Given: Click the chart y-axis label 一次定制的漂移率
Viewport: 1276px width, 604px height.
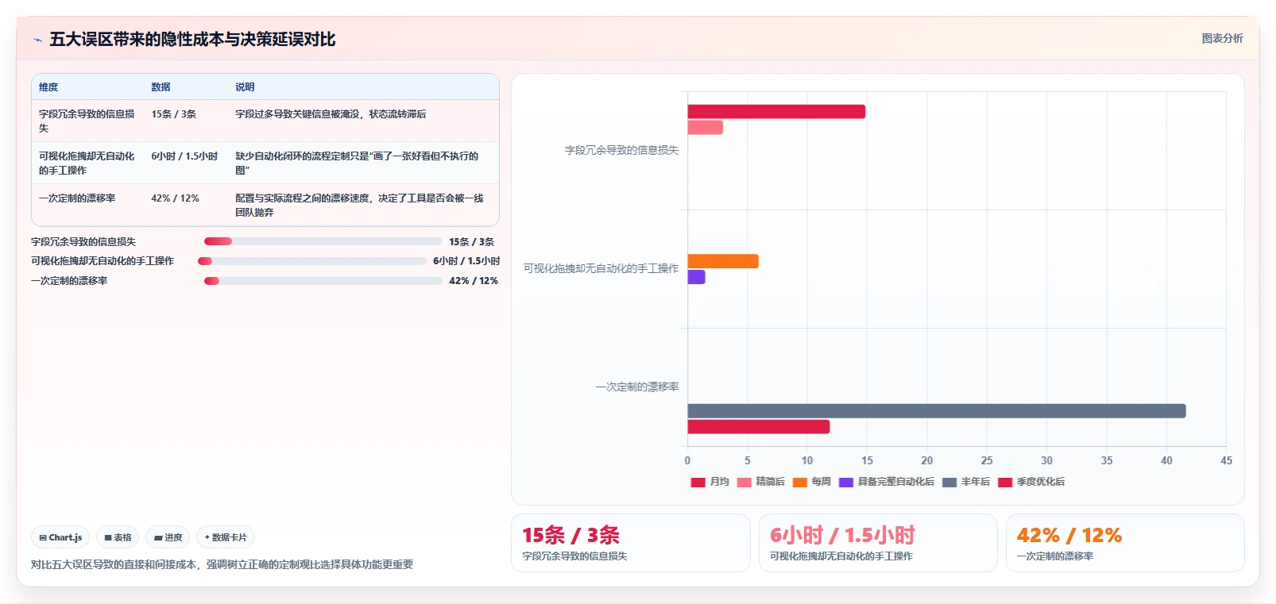Looking at the screenshot, I should pos(637,387).
